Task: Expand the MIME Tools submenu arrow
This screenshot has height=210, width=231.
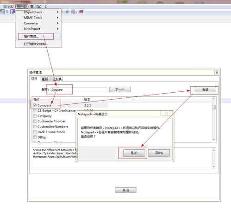Action: (x=58, y=18)
